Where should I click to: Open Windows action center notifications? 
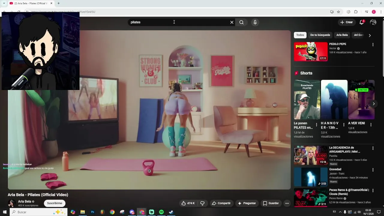pyautogui.click(x=379, y=212)
